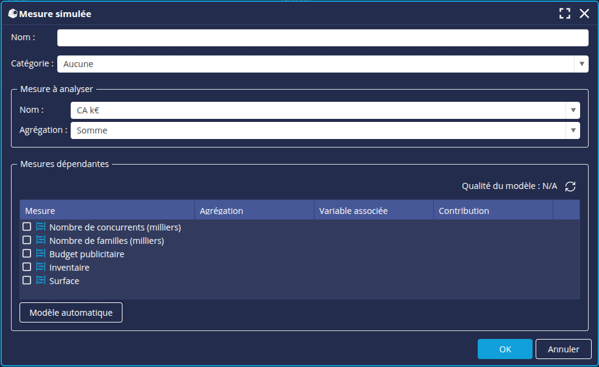This screenshot has width=599, height=367.
Task: Refresh the model quality indicator
Action: click(x=570, y=186)
